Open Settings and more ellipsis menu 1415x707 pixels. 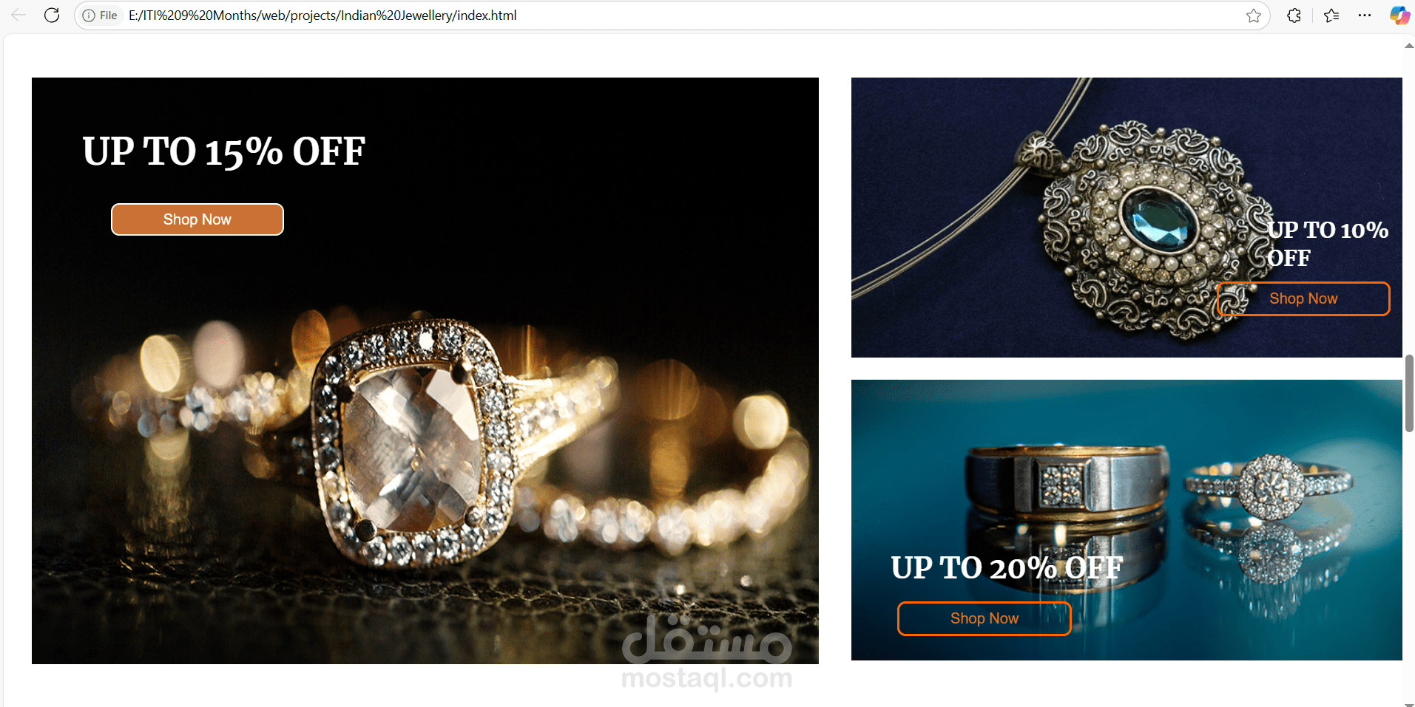pyautogui.click(x=1365, y=16)
